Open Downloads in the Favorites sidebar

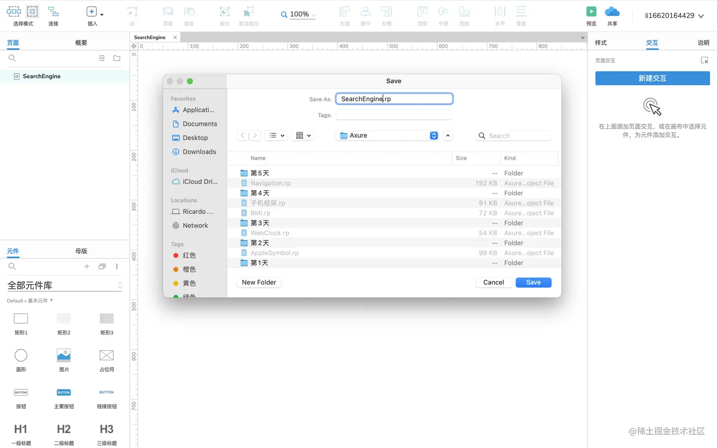(194, 152)
